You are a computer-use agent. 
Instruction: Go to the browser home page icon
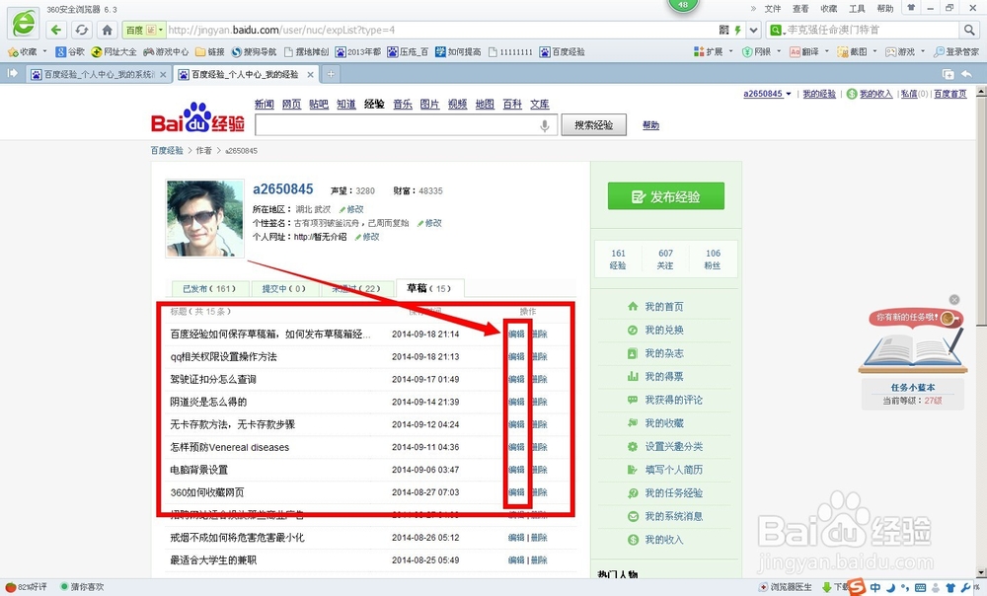[x=107, y=30]
